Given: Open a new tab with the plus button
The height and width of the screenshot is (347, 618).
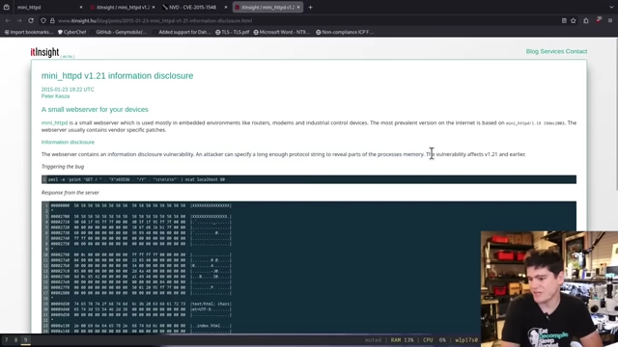Looking at the screenshot, I should tap(310, 7).
